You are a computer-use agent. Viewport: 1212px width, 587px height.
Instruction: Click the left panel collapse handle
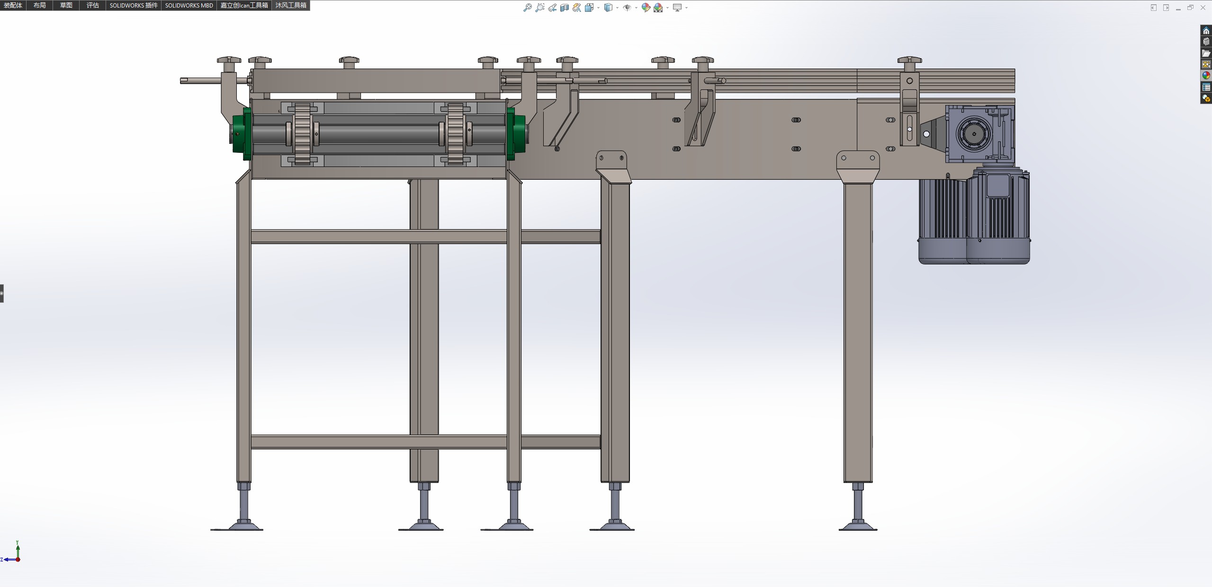2,293
